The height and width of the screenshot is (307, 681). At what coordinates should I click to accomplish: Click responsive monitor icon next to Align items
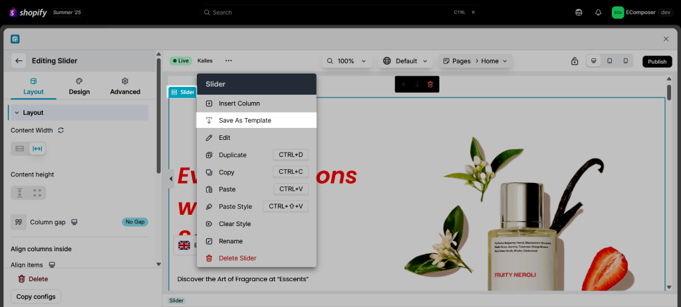point(52,265)
